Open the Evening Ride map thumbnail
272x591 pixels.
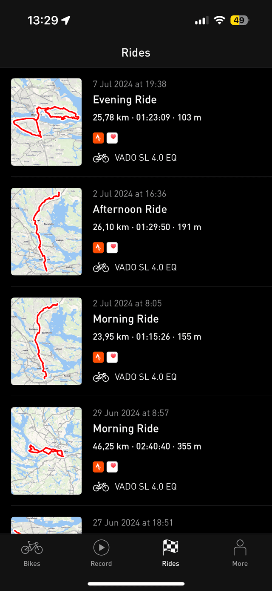click(x=46, y=122)
